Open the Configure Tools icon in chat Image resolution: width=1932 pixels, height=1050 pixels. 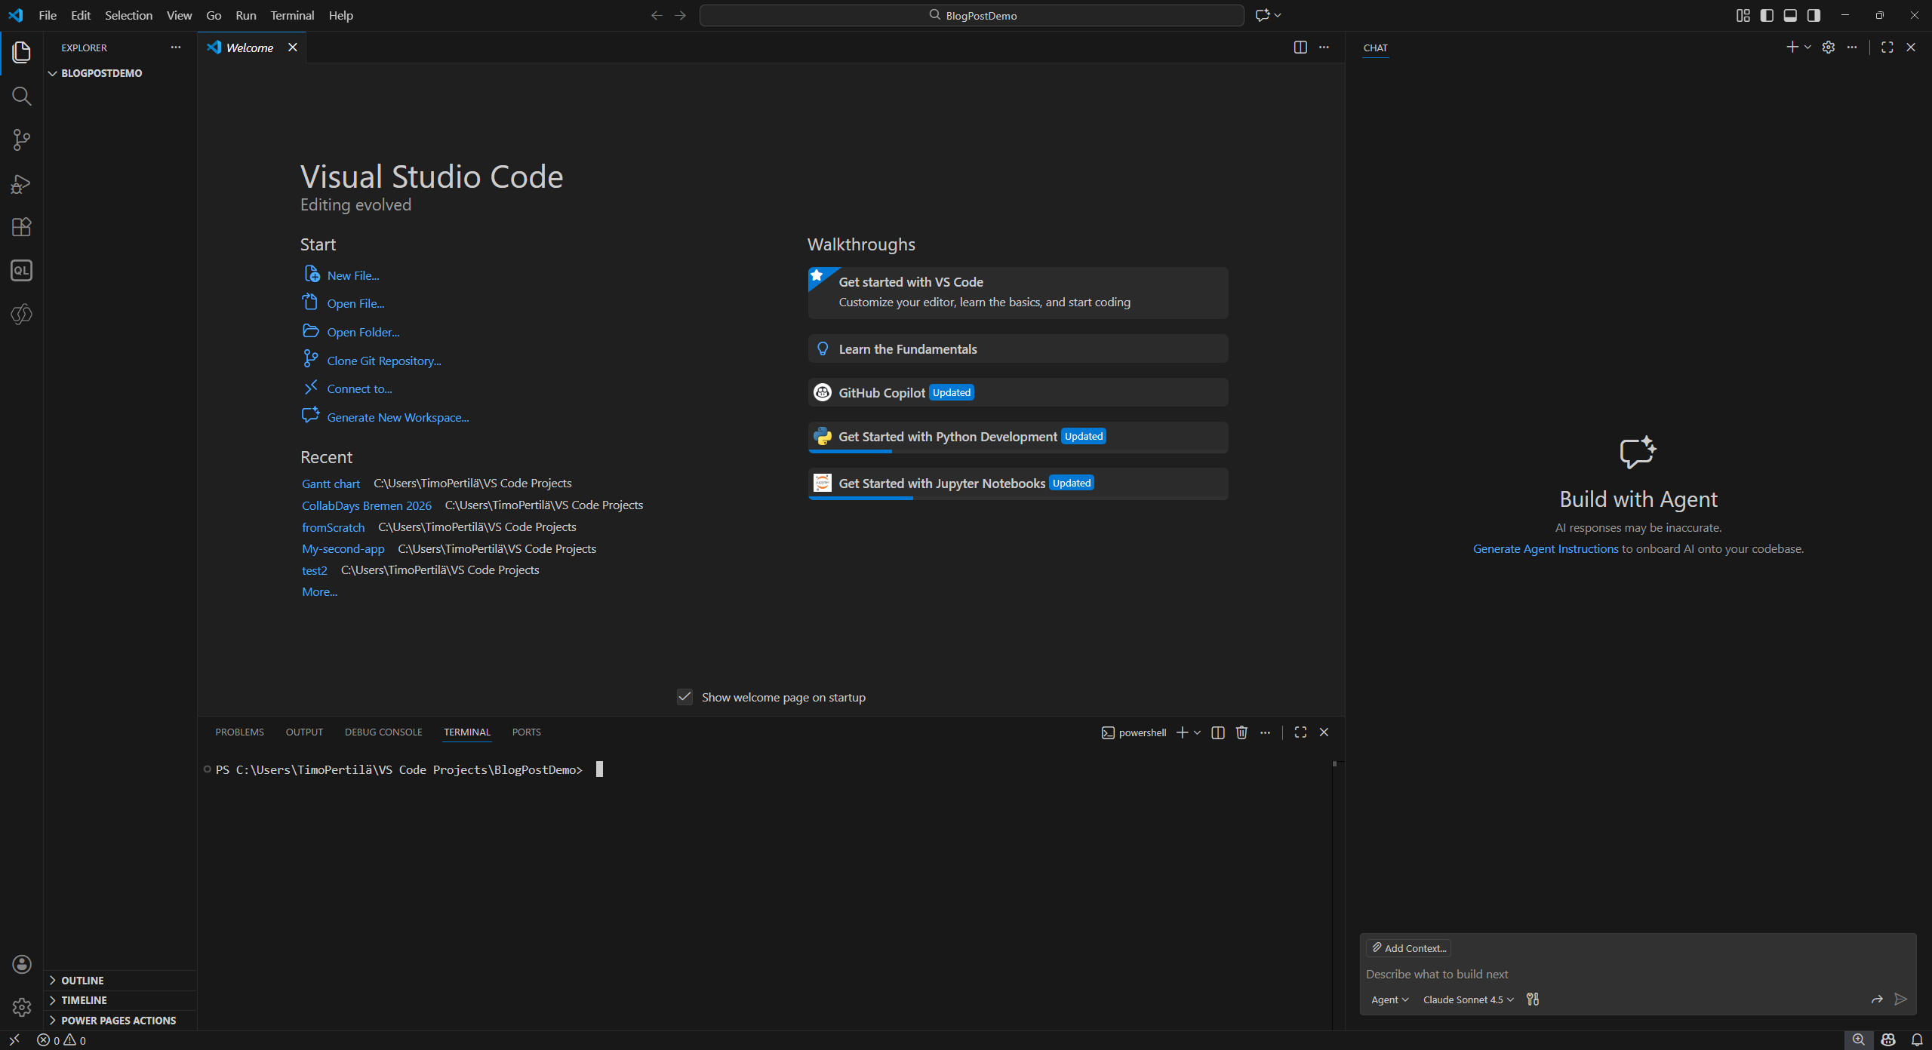tap(1533, 999)
